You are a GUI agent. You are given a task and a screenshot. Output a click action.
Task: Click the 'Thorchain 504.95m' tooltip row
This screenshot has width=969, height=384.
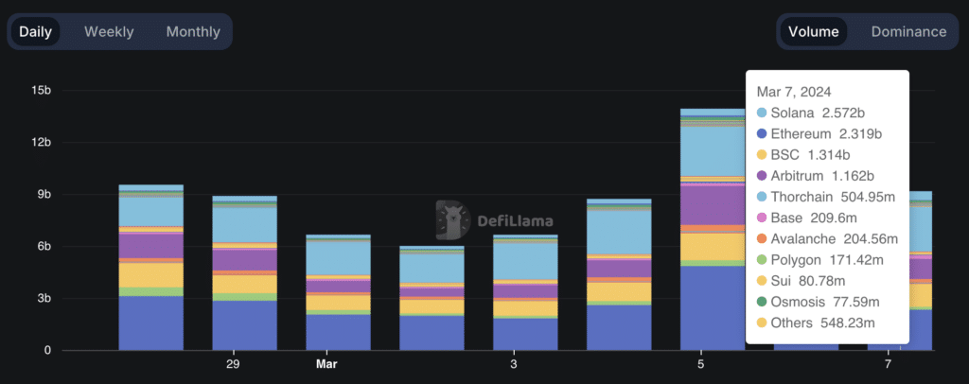tap(825, 197)
